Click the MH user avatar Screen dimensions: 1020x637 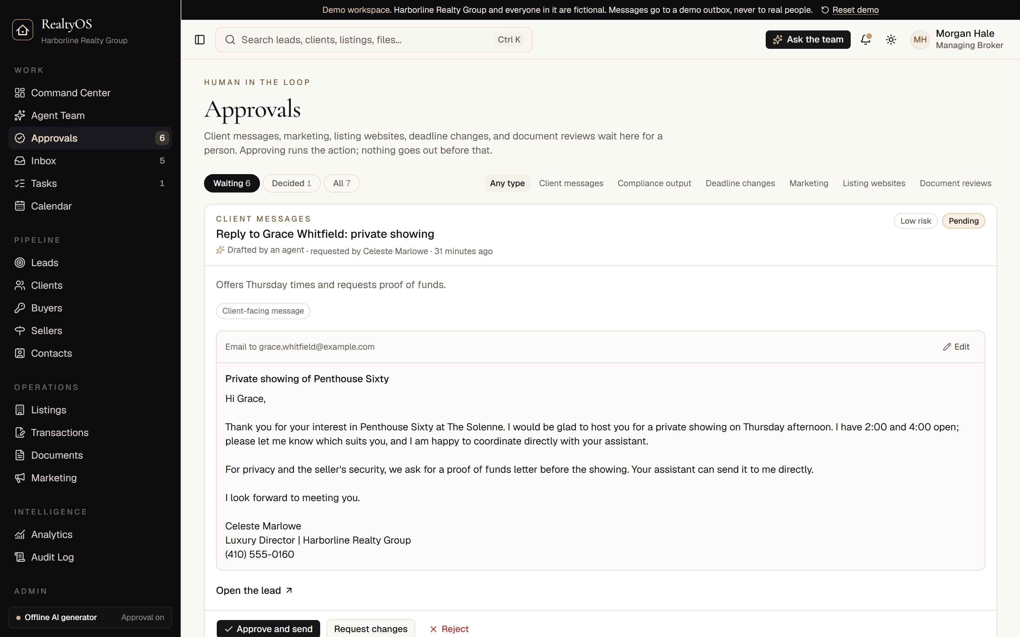click(x=920, y=40)
